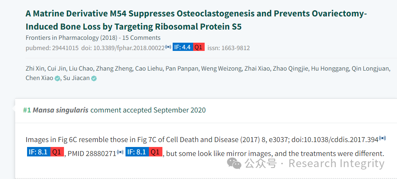Select author name Zhi Xin
Image resolution: width=397 pixels, height=179 pixels.
[x=34, y=69]
